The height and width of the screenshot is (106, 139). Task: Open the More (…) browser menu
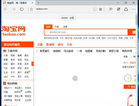click(x=133, y=9)
